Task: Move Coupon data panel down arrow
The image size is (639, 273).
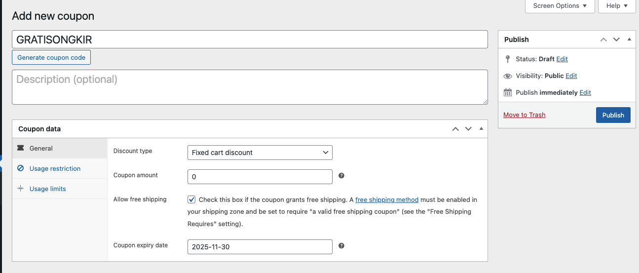Action: pos(468,129)
